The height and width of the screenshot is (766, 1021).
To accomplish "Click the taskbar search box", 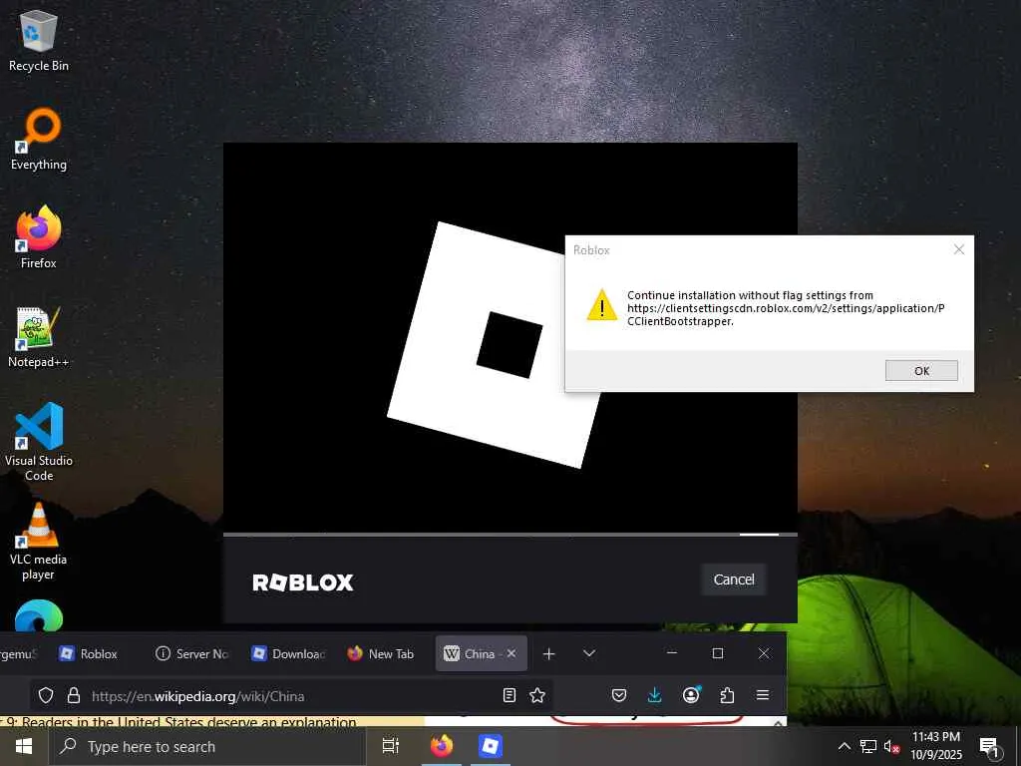I will point(207,746).
